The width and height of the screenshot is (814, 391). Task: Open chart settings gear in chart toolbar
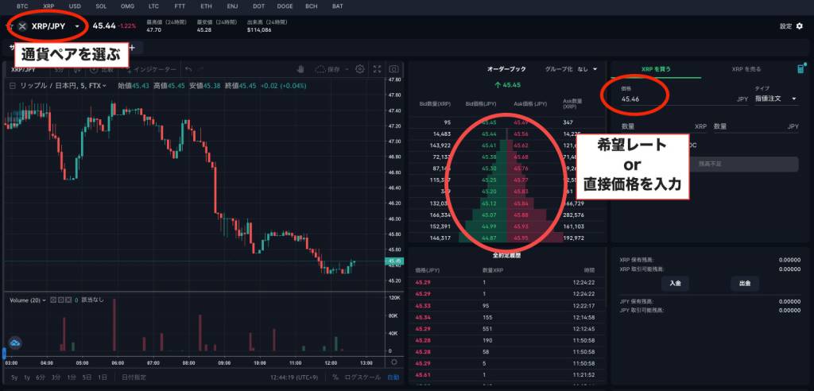click(x=360, y=69)
